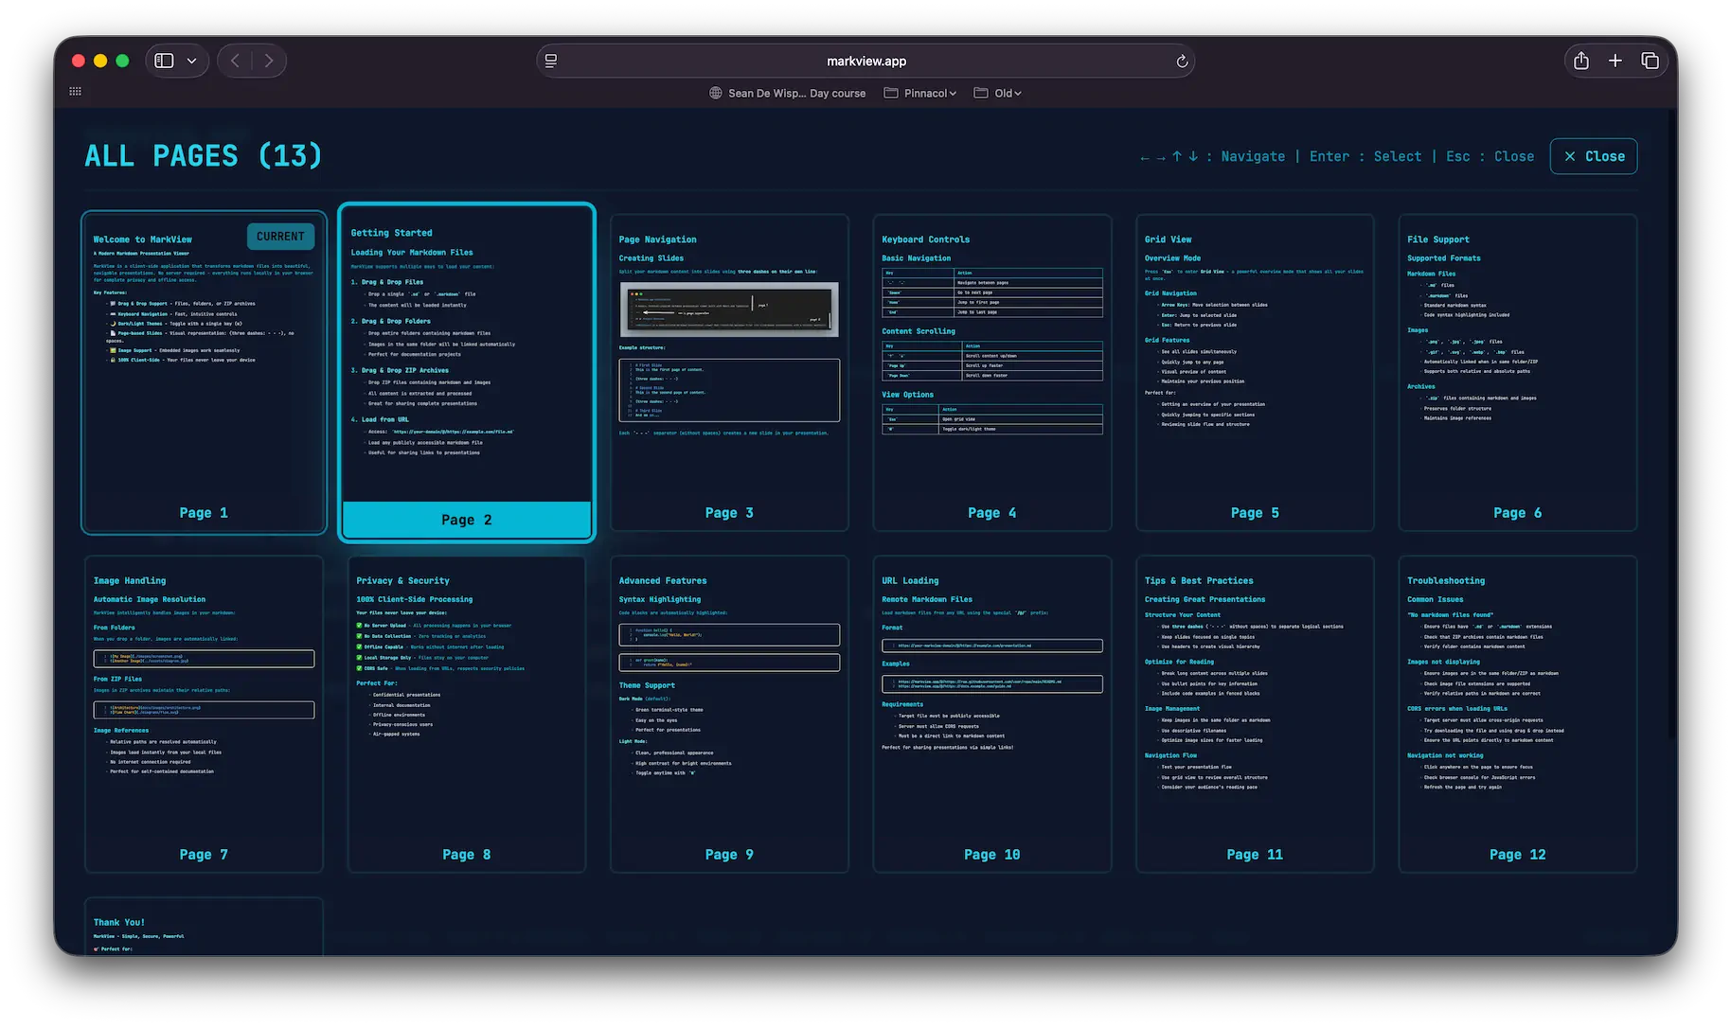
Task: Open the Page 9 Advanced Features thumbnail
Action: point(729,714)
